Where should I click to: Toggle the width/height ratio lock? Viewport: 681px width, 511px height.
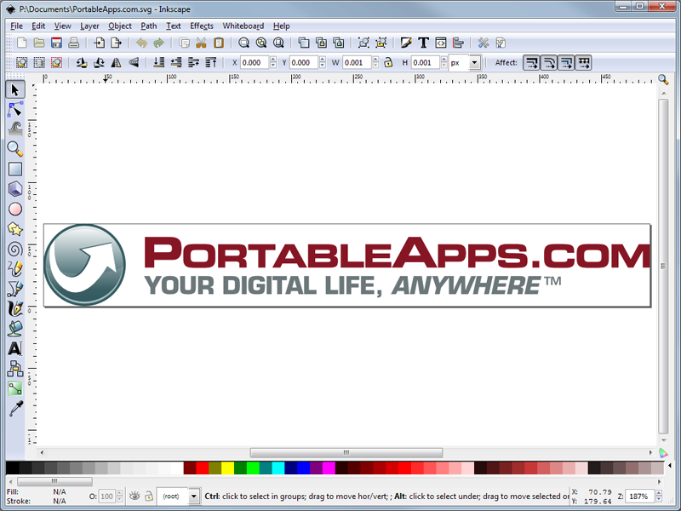387,62
